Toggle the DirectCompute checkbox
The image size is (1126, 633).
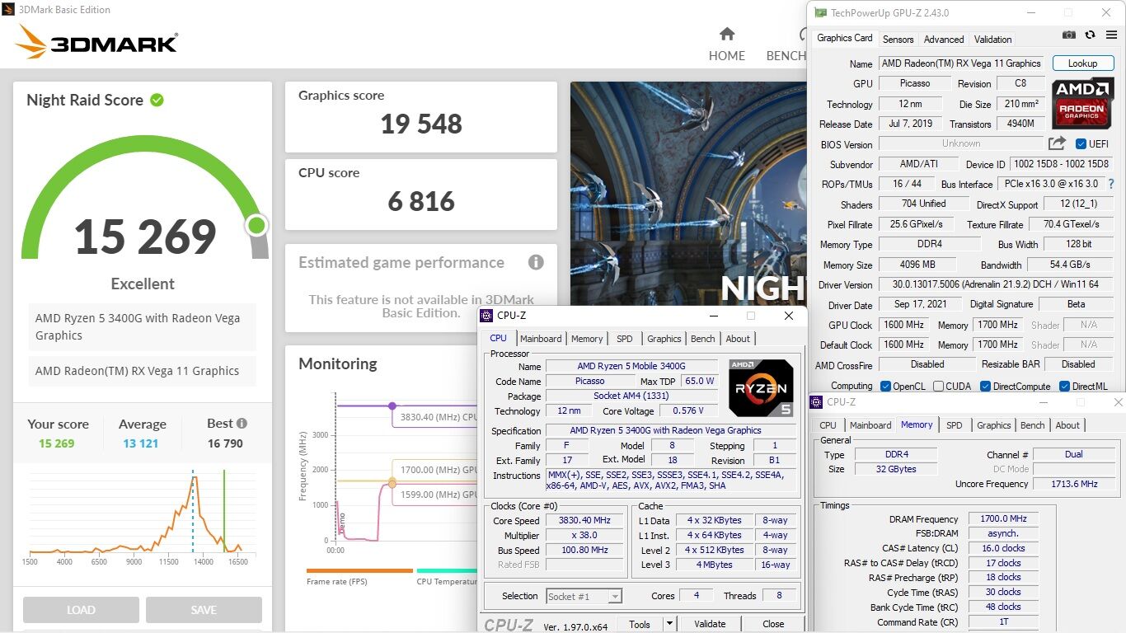(985, 386)
